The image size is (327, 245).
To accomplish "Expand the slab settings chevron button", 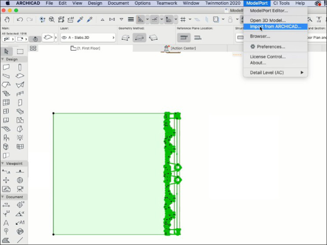I will [56, 38].
